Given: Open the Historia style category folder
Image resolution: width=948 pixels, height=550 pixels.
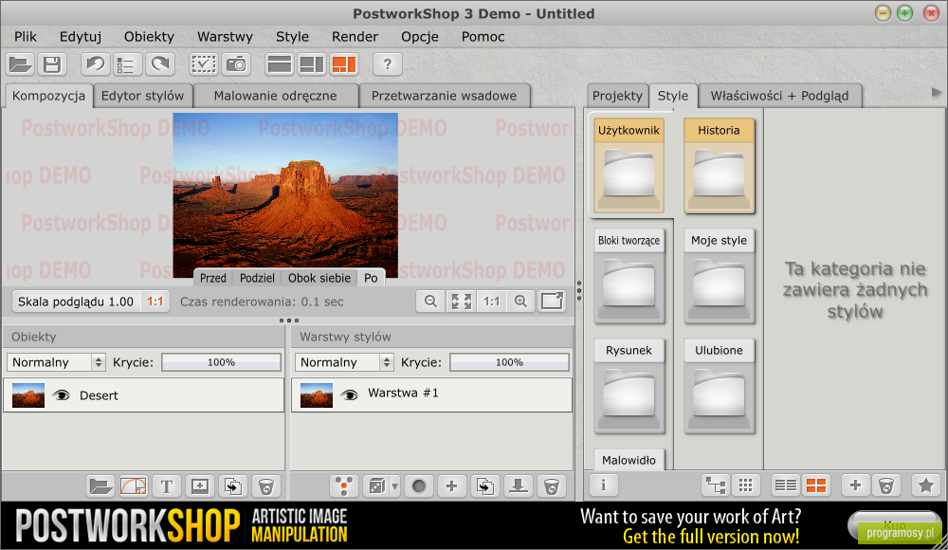Looking at the screenshot, I should 719,166.
